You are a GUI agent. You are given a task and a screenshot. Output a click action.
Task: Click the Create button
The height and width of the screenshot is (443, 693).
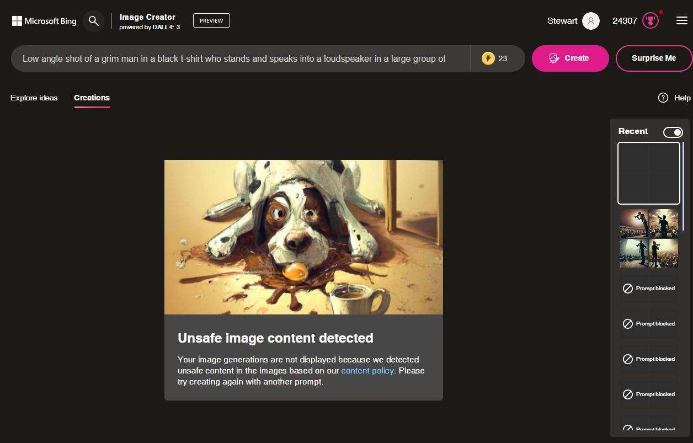pyautogui.click(x=570, y=58)
